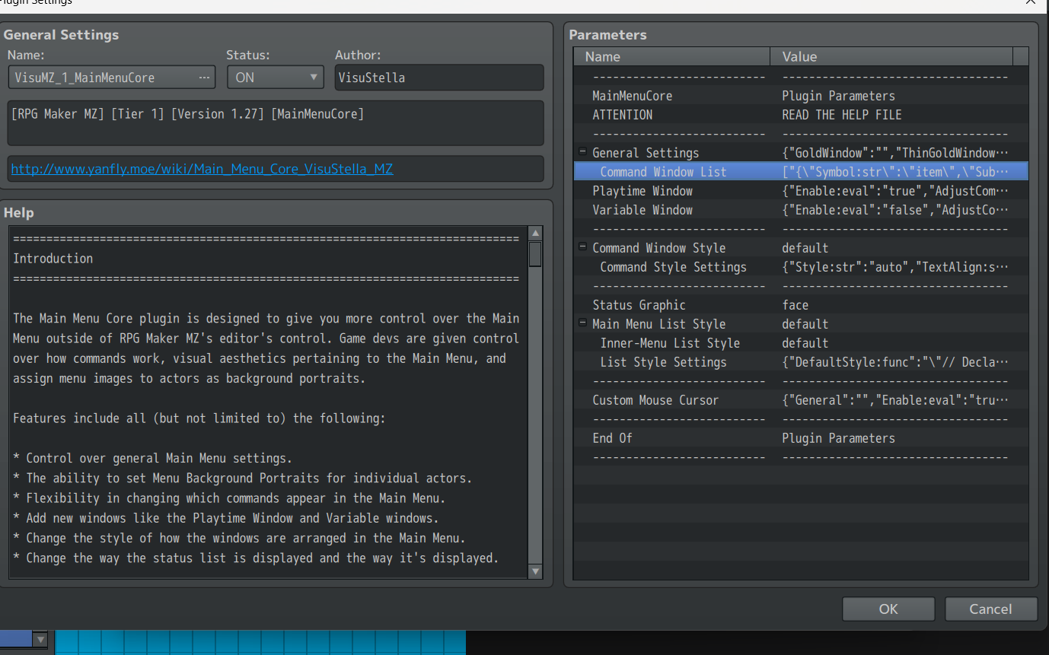Screen dimensions: 1049x655
Task: Click the READ THE HELP FILE value
Action: coord(841,115)
